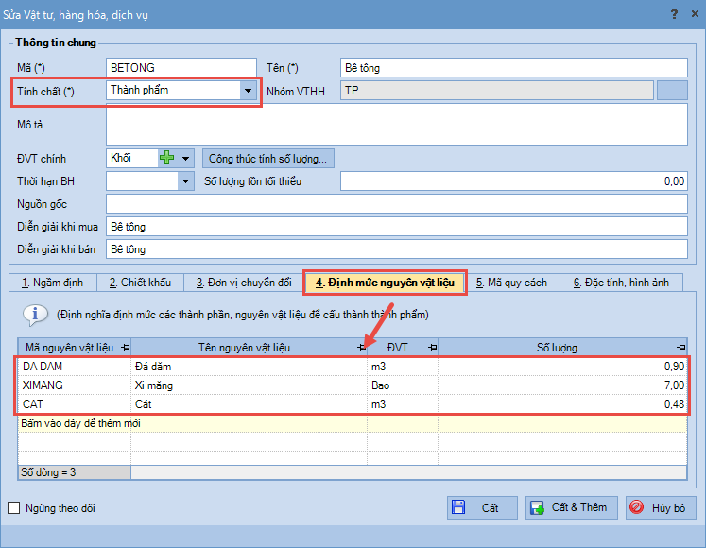The image size is (706, 548).
Task: Open Công thức tính số lượng button
Action: tap(267, 159)
